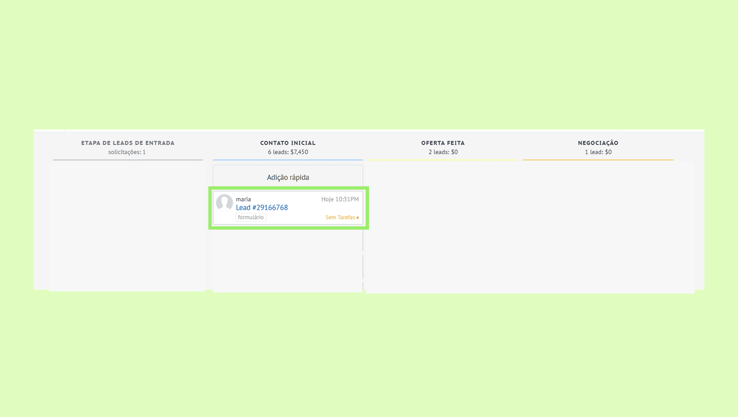Viewport: 738px width, 417px height.
Task: Select the Oferta Feita stage header
Action: click(443, 143)
